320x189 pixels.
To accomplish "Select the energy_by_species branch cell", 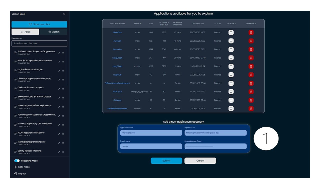I will click(139, 92).
